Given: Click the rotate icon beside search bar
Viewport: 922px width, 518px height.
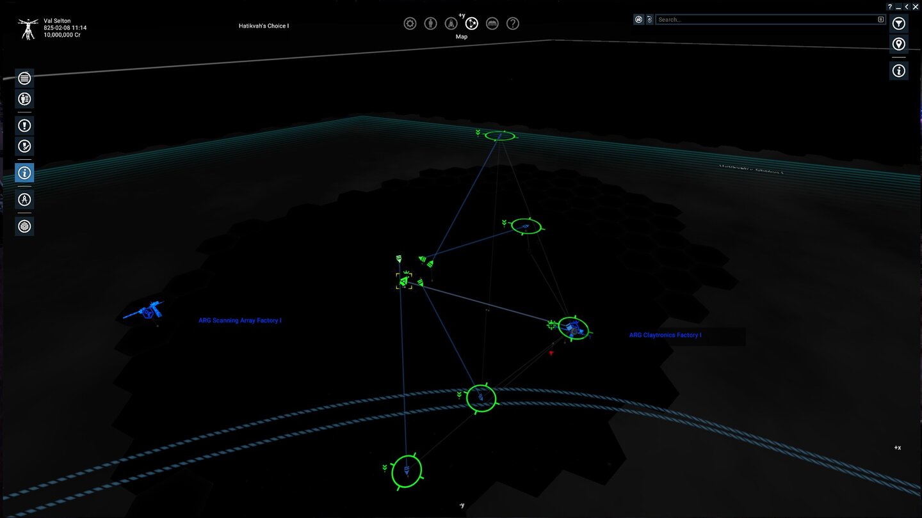Looking at the screenshot, I should coord(649,20).
